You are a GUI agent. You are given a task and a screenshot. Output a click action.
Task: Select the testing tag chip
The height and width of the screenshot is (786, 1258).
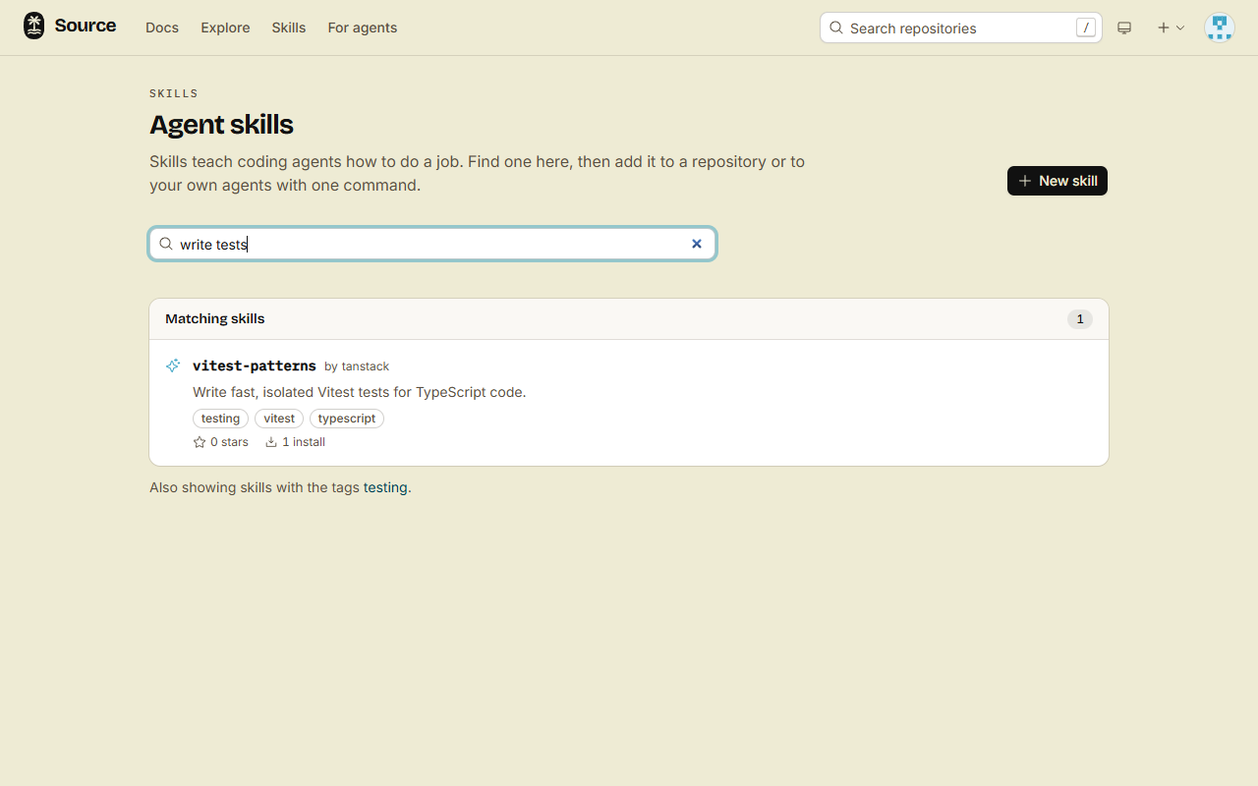point(220,419)
